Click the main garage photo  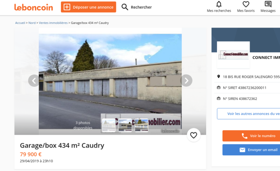click(x=110, y=75)
